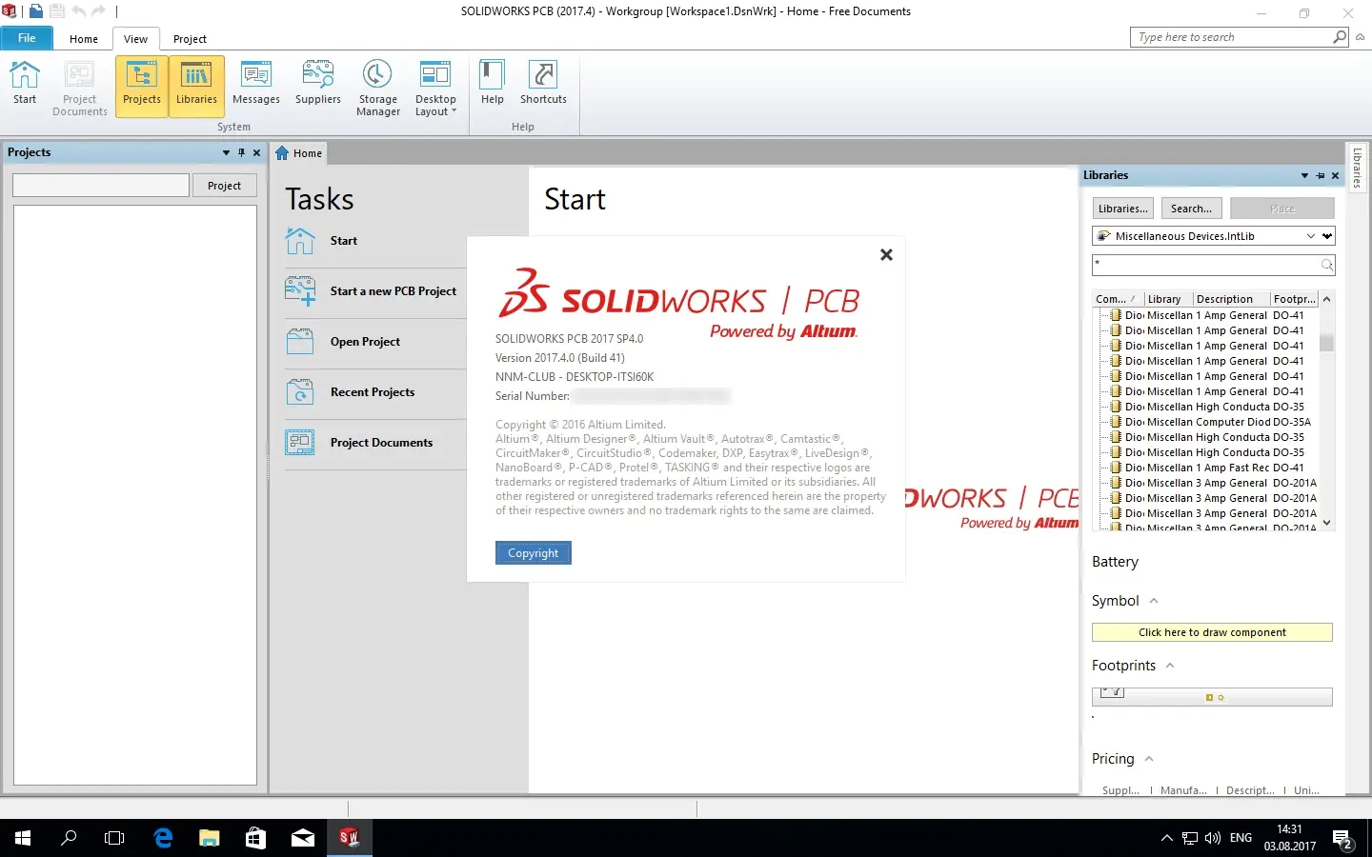Click the component list scroll down arrow
Screen dimensions: 1372x857
pyautogui.click(x=1327, y=523)
